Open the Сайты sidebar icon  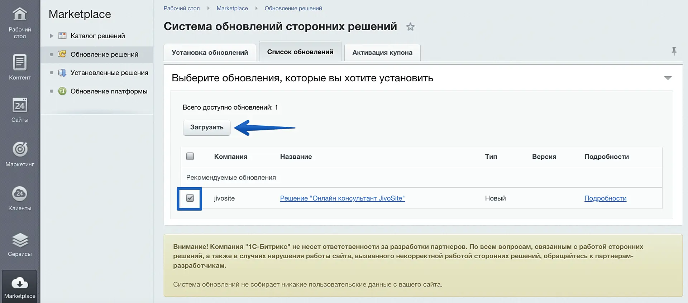click(x=20, y=106)
